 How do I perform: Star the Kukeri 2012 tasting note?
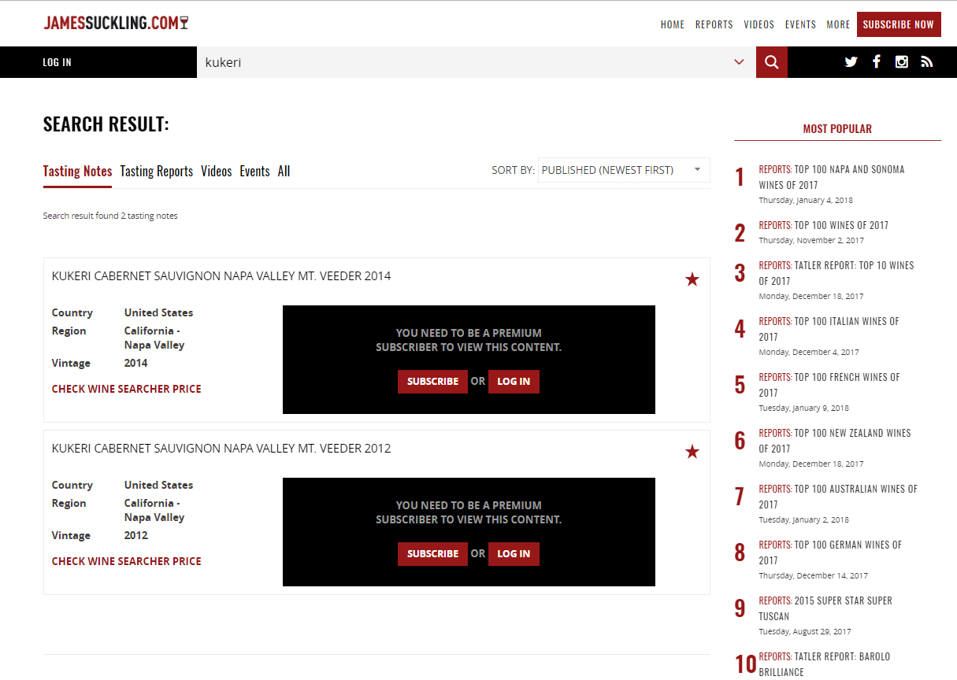692,452
